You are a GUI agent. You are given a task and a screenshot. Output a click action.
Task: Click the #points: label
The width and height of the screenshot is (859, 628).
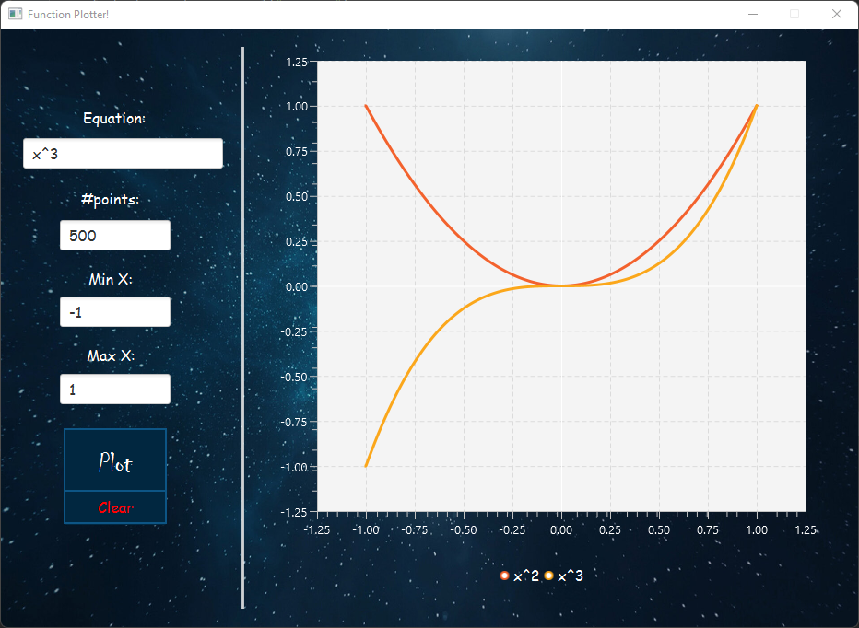coord(111,199)
